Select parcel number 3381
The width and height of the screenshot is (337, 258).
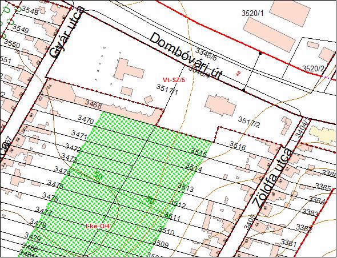(x=288, y=243)
